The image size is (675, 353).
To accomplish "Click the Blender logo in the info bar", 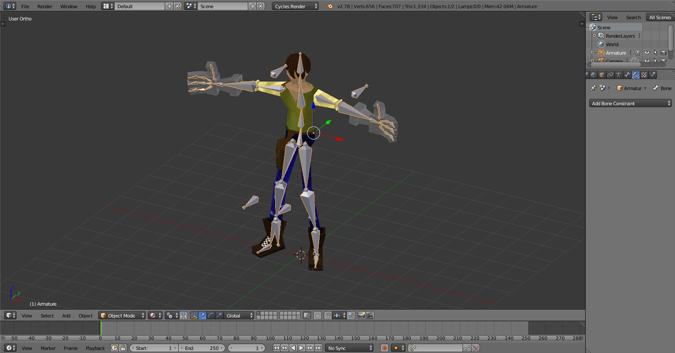I will [x=330, y=6].
